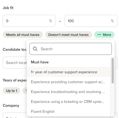The width and height of the screenshot is (119, 118).
Task: Click the maximum Job fit field showing 100
Action: click(91, 21)
